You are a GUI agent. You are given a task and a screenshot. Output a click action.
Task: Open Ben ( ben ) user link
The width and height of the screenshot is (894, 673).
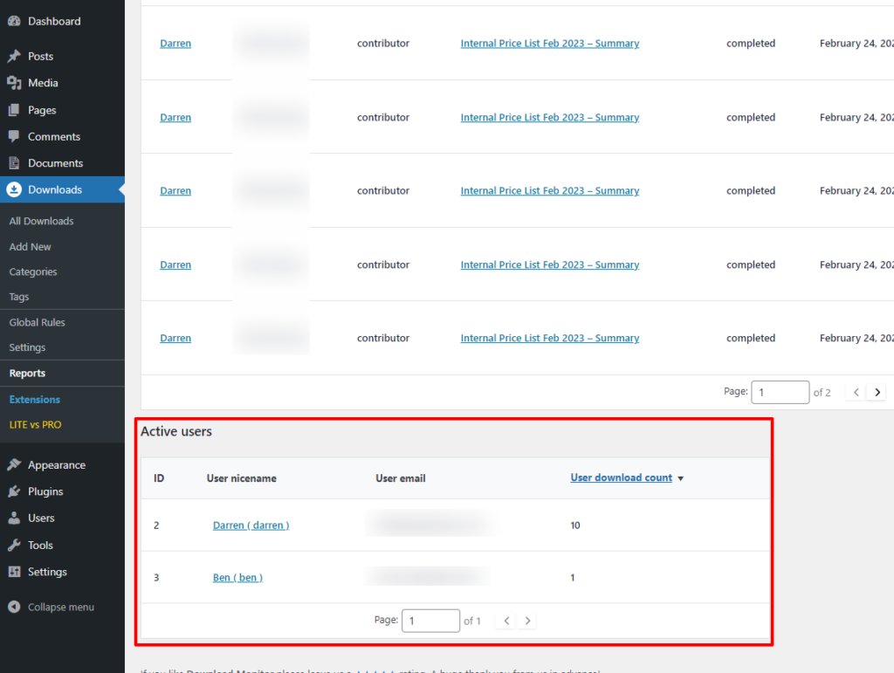(237, 577)
